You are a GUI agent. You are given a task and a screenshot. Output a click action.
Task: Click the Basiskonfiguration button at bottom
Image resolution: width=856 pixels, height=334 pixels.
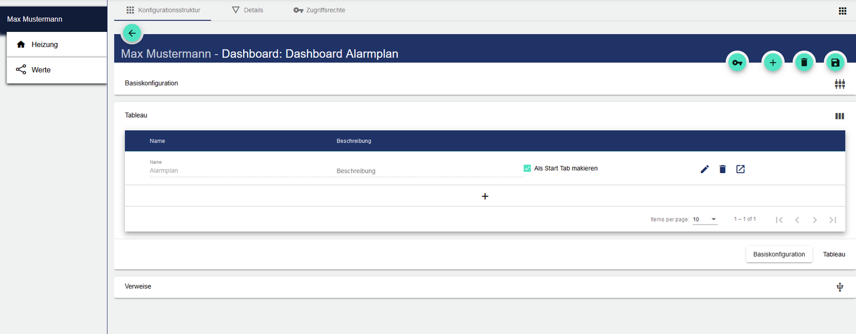779,254
